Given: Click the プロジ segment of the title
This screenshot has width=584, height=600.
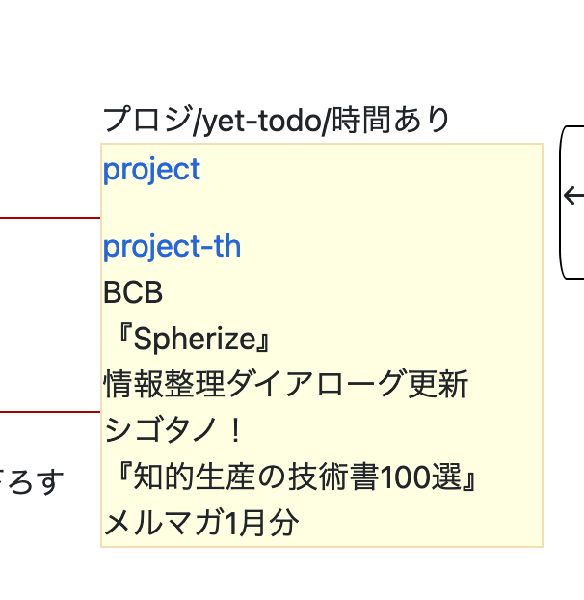Looking at the screenshot, I should [147, 120].
